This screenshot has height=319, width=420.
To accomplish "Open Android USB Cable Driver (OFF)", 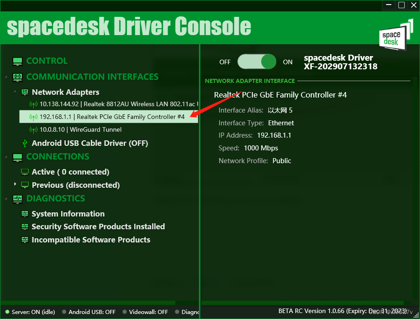I will coord(90,144).
